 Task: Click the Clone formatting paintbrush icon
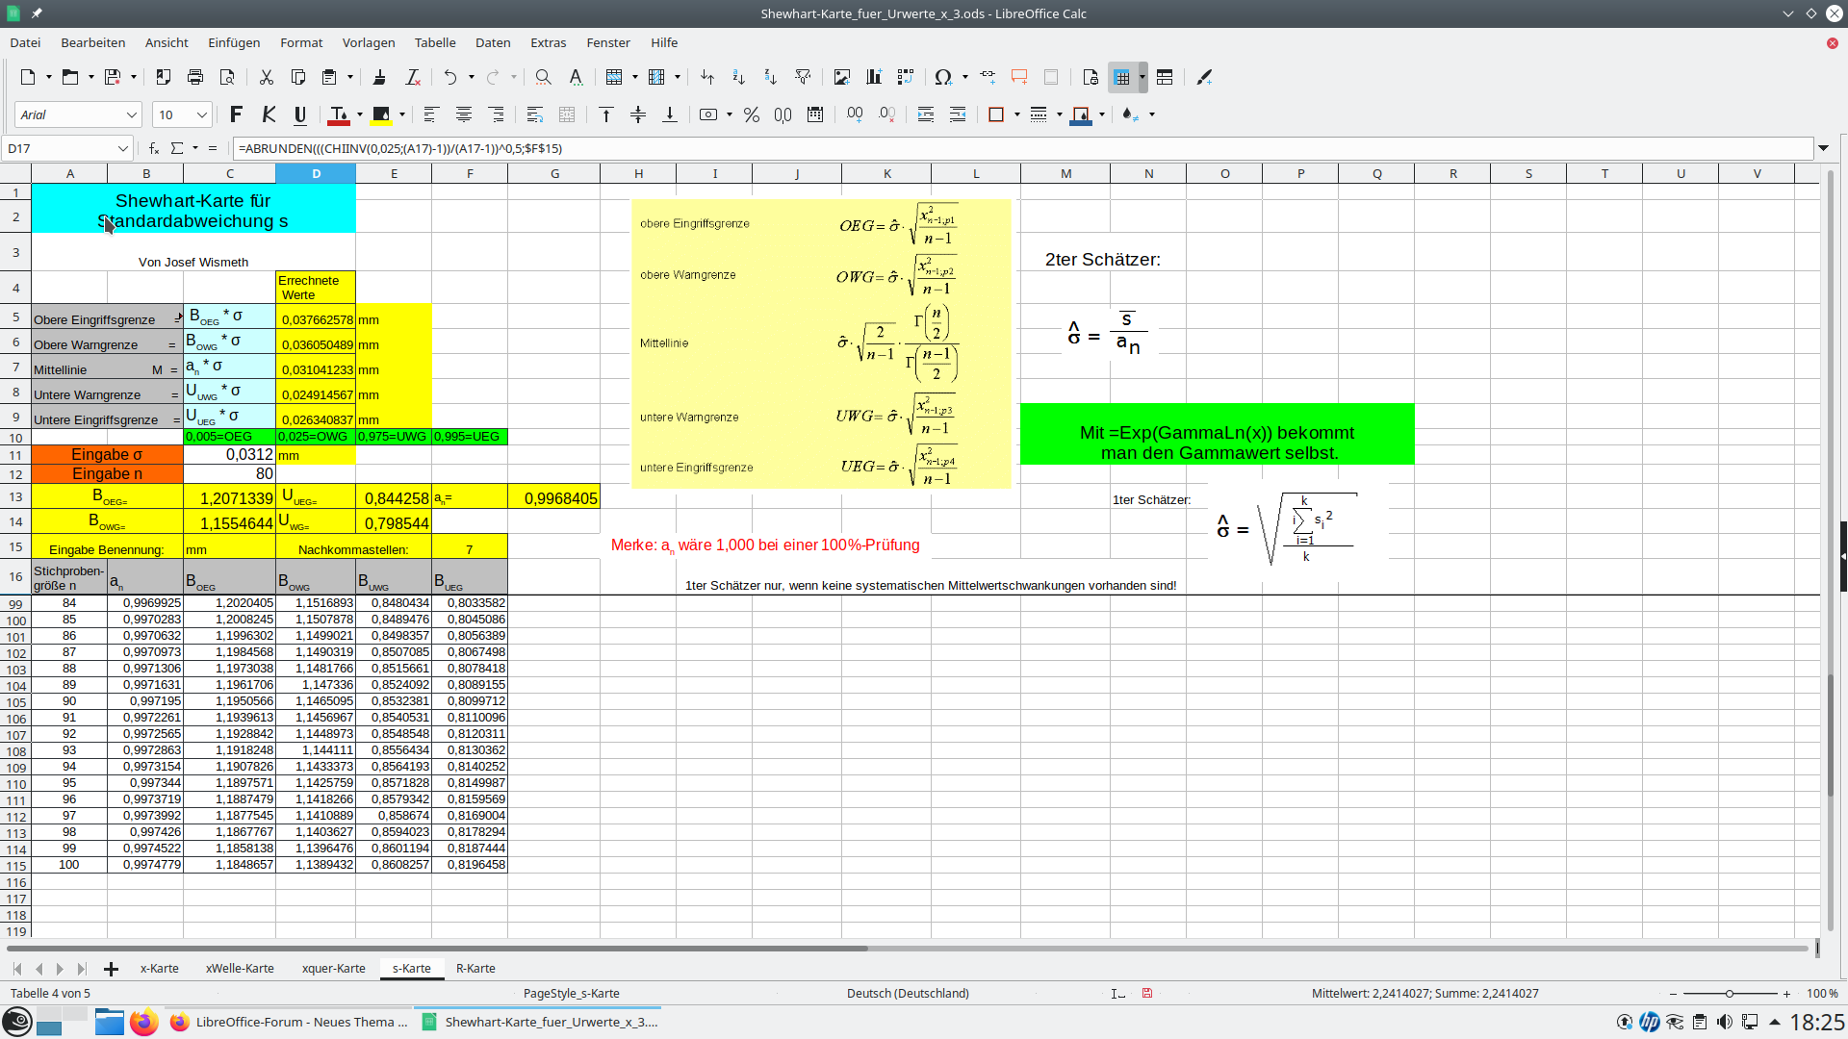coord(379,77)
